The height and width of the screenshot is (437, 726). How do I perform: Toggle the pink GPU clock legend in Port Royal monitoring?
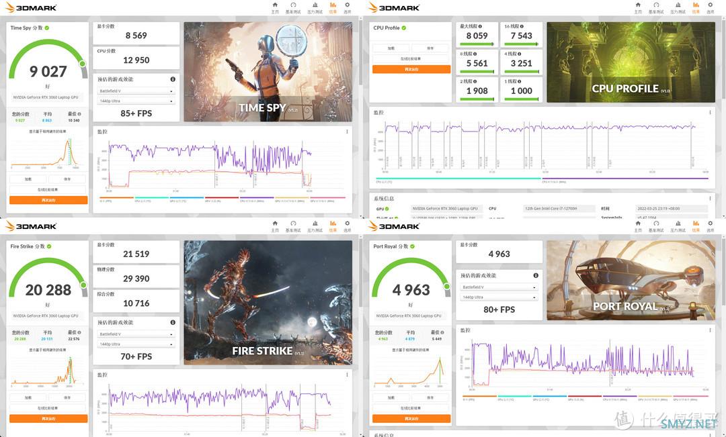(x=690, y=397)
